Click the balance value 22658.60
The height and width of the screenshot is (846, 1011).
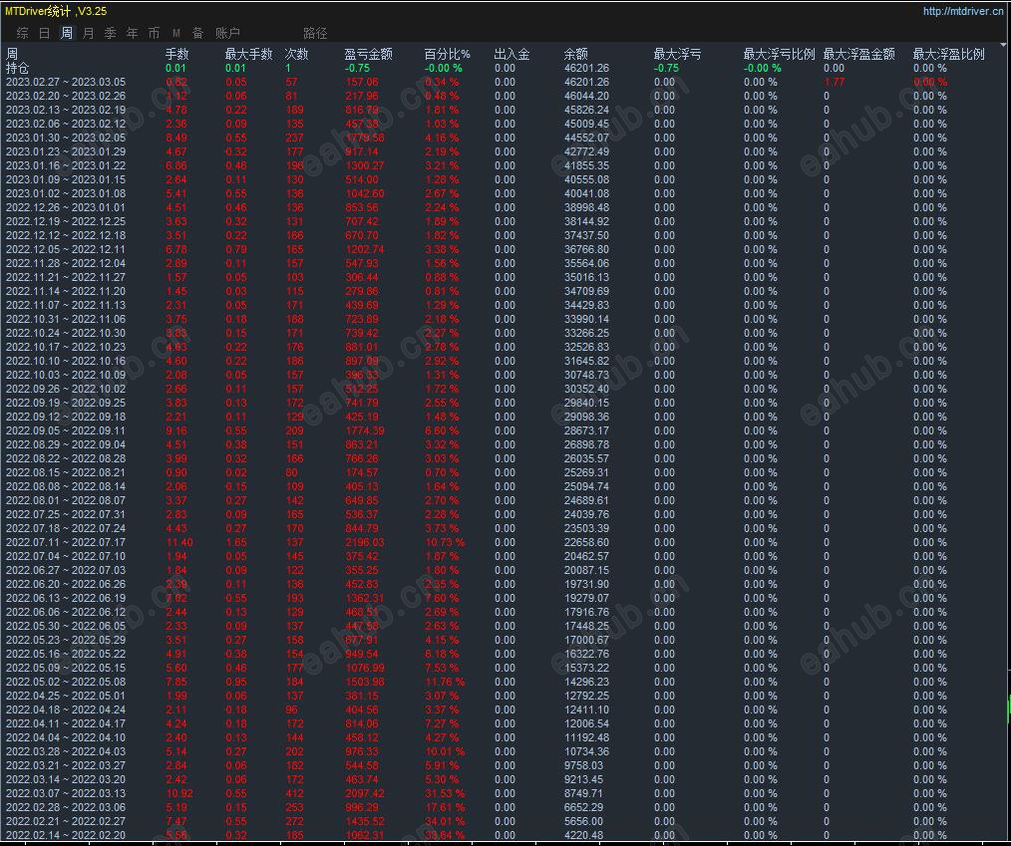point(586,542)
